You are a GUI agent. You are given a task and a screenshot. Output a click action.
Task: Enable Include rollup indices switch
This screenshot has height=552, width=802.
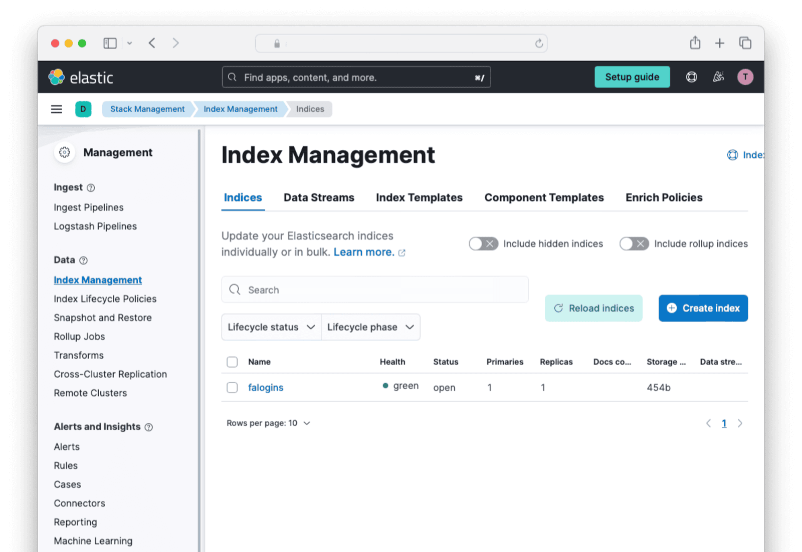(x=634, y=244)
